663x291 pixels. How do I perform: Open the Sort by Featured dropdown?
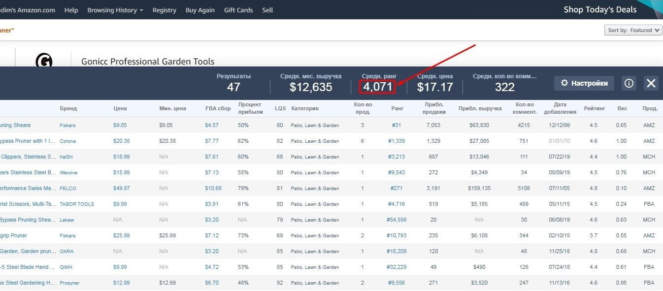633,30
